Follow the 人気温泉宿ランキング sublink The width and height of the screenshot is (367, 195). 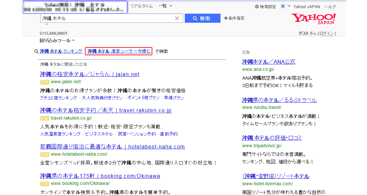(x=60, y=134)
